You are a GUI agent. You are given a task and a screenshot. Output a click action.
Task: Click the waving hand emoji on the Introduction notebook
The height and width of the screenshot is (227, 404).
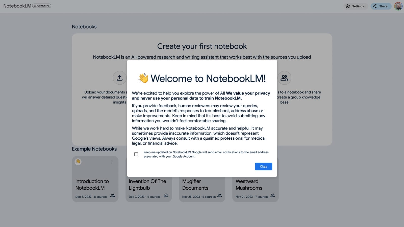coord(78,161)
